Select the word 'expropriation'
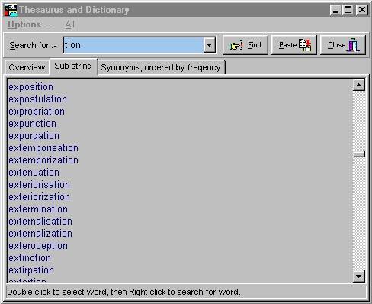This screenshot has width=372, height=304. pyautogui.click(x=37, y=112)
